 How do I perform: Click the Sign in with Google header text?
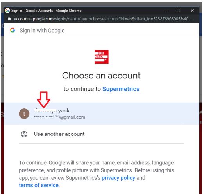tap(42, 30)
